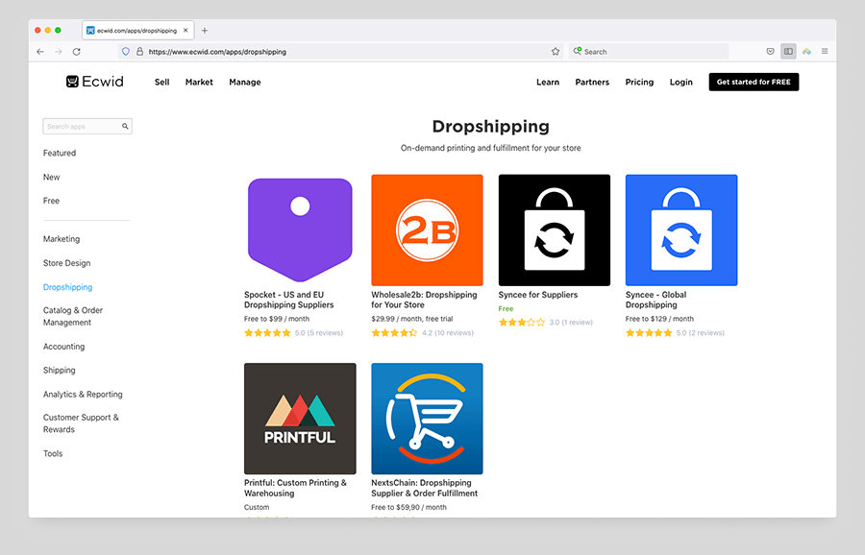The image size is (865, 555).
Task: Click the Ecwid logo
Action: [95, 82]
